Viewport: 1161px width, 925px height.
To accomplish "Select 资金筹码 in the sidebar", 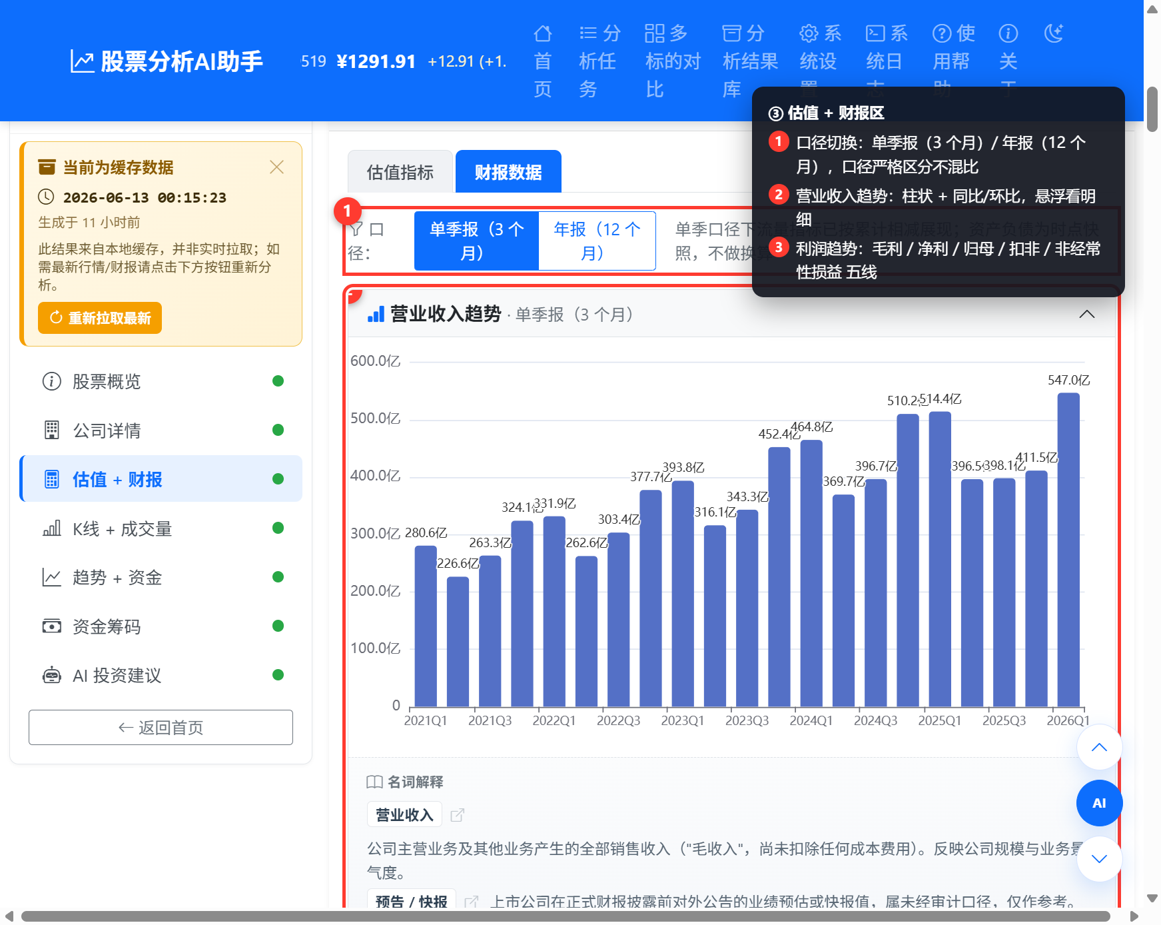I will (x=161, y=626).
